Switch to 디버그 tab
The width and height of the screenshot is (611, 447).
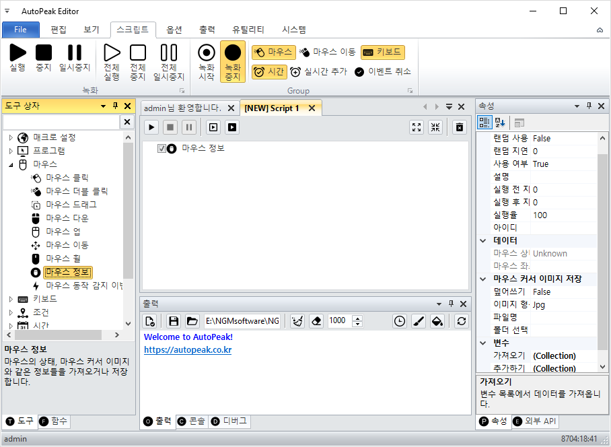pyautogui.click(x=229, y=421)
